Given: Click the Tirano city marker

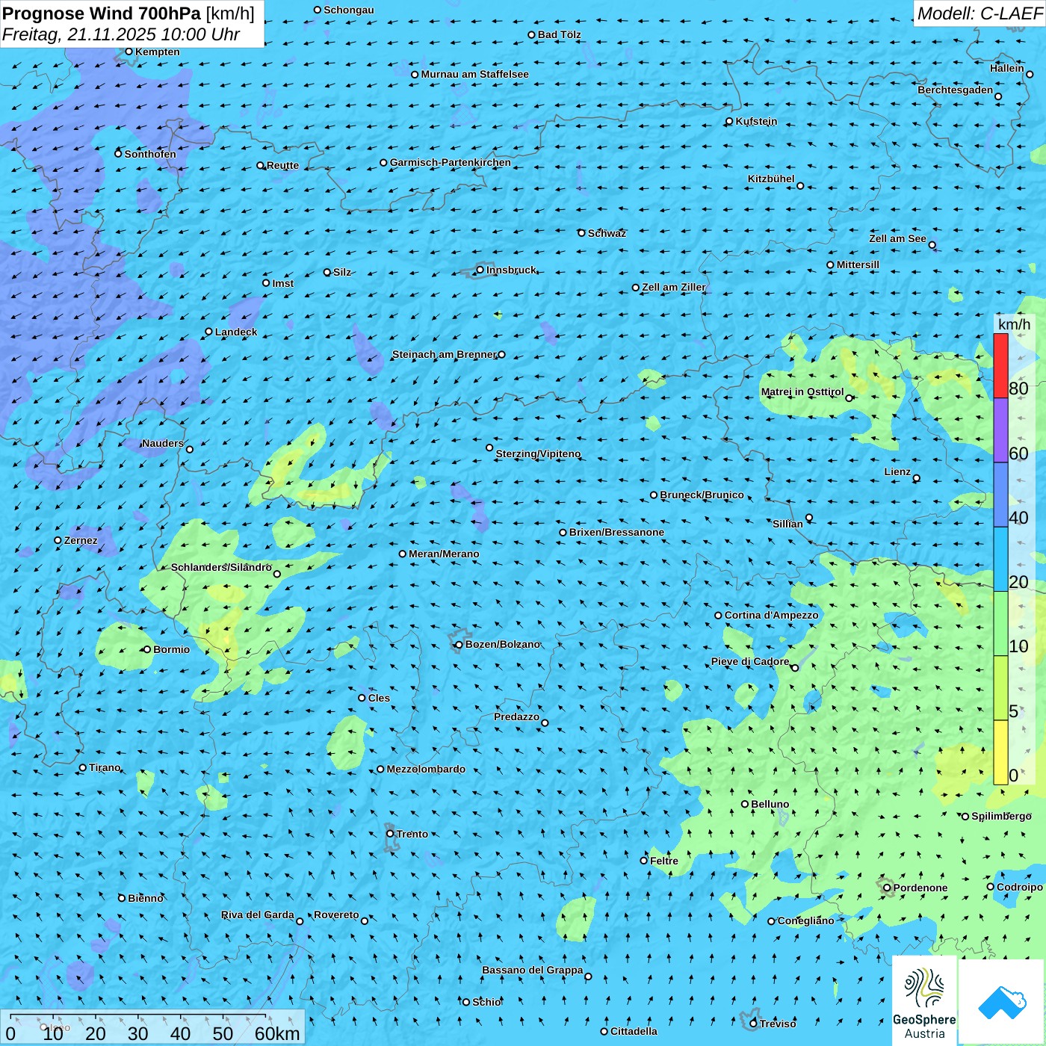Looking at the screenshot, I should (83, 767).
